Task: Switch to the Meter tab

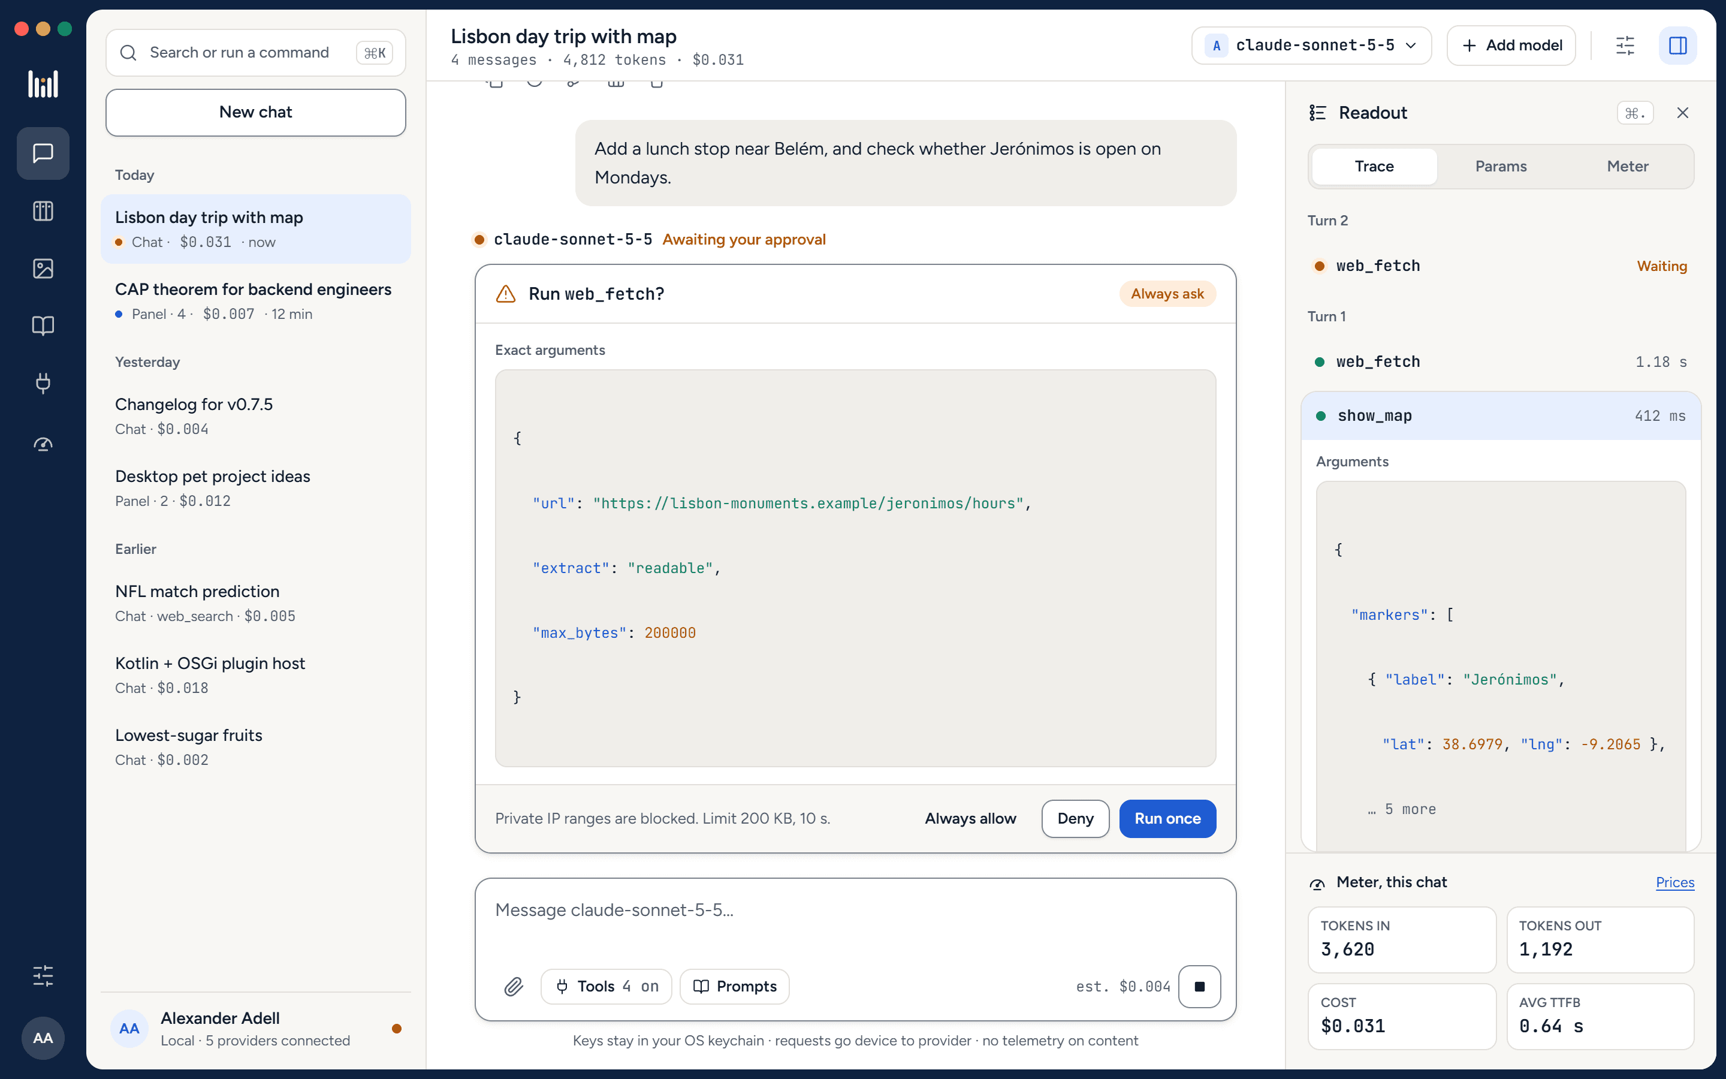Action: click(1627, 166)
